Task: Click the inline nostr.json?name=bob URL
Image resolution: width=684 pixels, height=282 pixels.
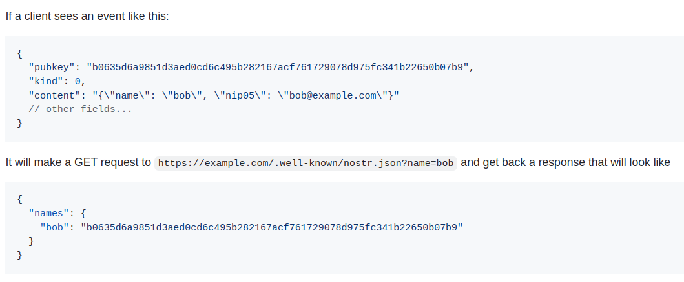Action: pyautogui.click(x=306, y=163)
